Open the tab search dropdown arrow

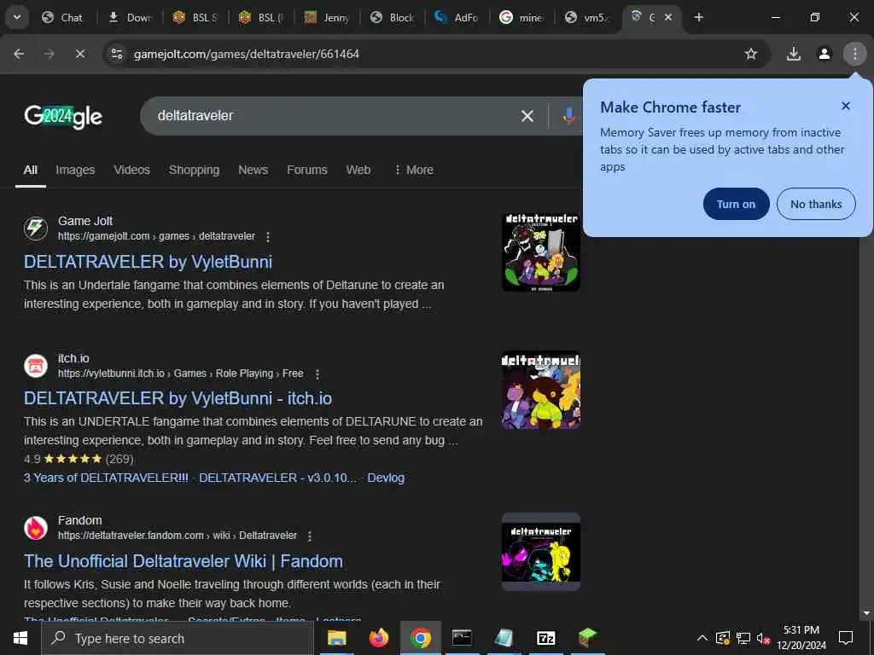17,17
